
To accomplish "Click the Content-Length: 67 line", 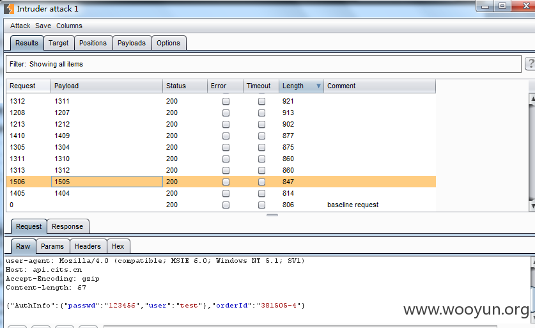I will [46, 287].
